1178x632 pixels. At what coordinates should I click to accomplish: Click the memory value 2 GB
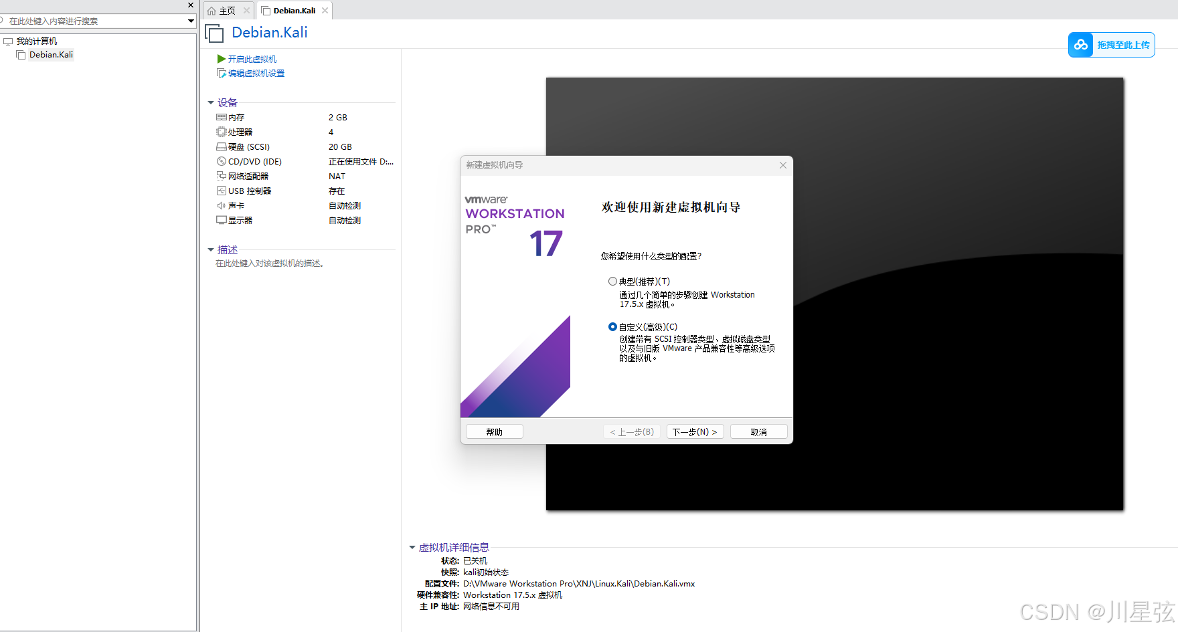coord(338,117)
